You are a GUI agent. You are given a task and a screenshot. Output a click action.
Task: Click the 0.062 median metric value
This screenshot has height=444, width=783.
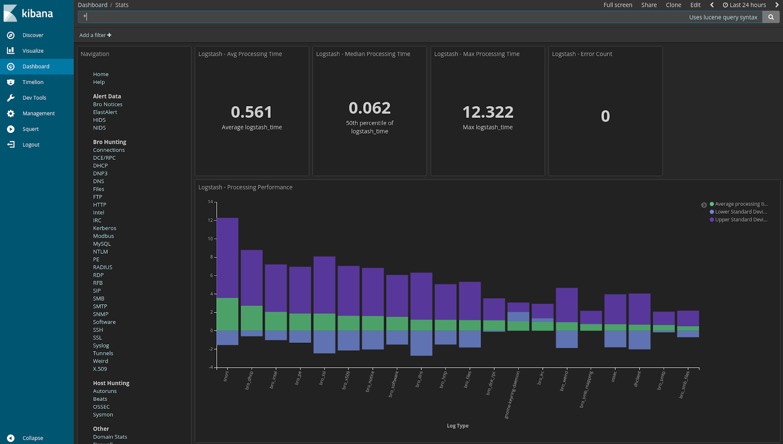369,108
